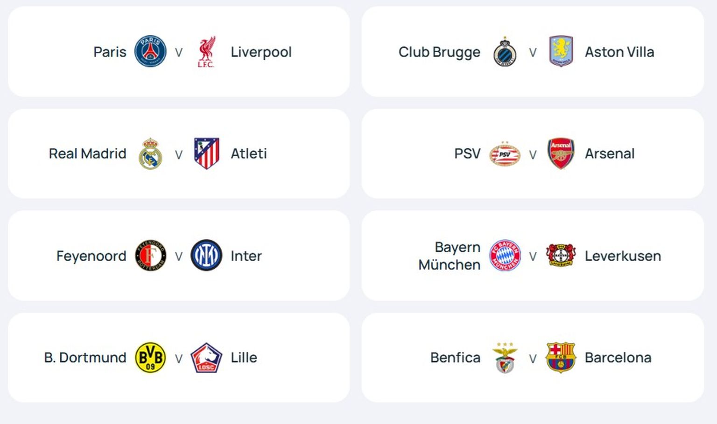
Task: Select the Inter blue circular logo
Action: 206,256
